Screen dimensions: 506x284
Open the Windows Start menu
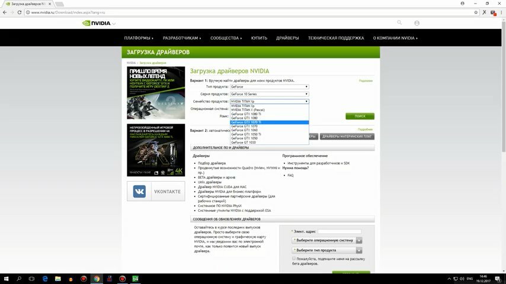6,279
